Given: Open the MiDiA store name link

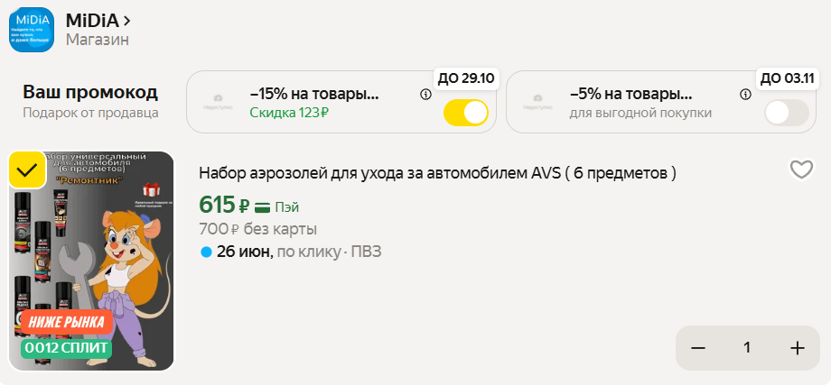Looking at the screenshot, I should [x=93, y=21].
